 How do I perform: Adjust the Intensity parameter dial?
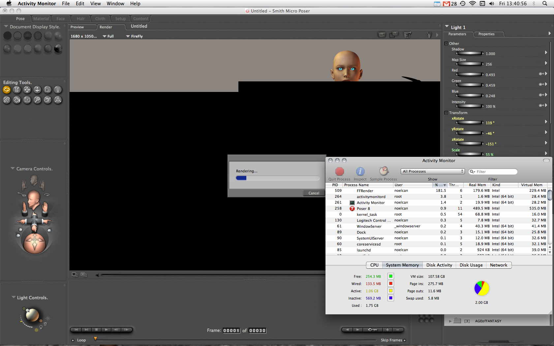pyautogui.click(x=470, y=106)
